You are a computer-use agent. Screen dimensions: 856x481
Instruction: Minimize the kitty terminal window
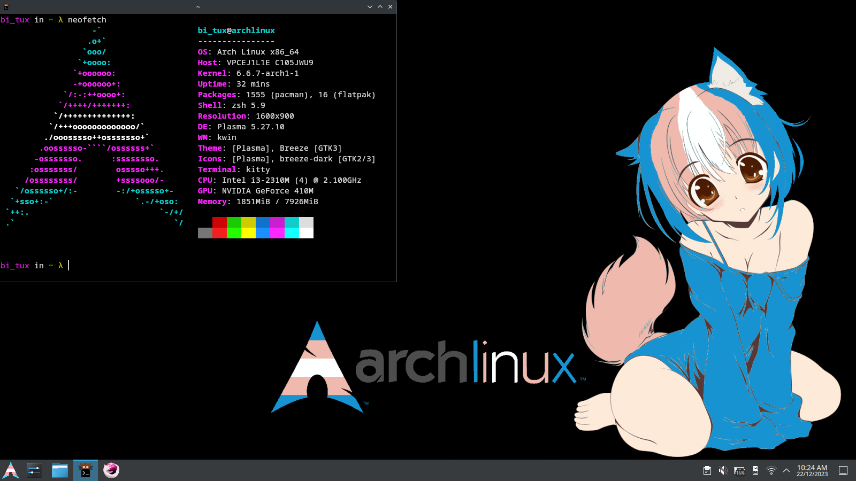pos(370,7)
